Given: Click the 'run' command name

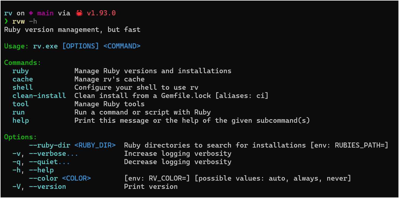Looking at the screenshot, I should 19,112.
